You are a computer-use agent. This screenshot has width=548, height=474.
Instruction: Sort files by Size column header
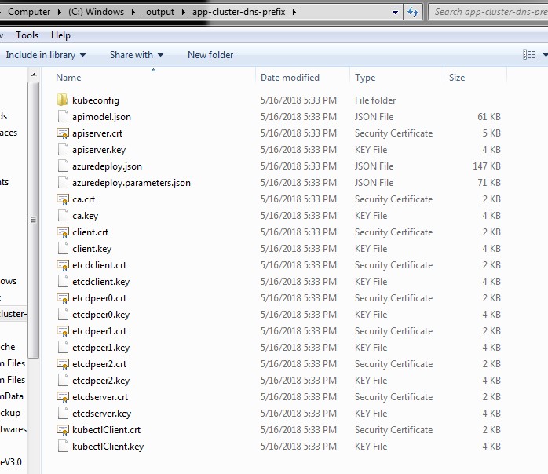point(457,78)
